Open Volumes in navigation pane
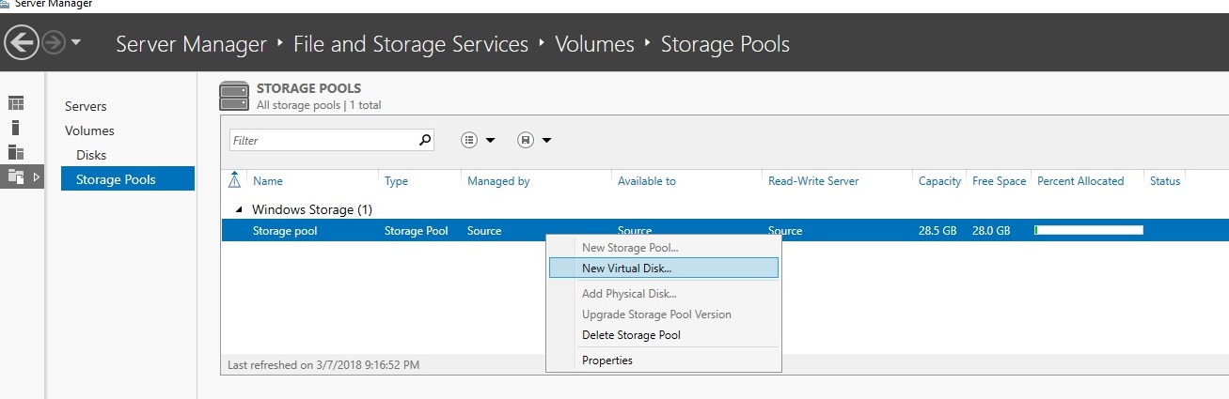This screenshot has width=1229, height=399. [89, 130]
